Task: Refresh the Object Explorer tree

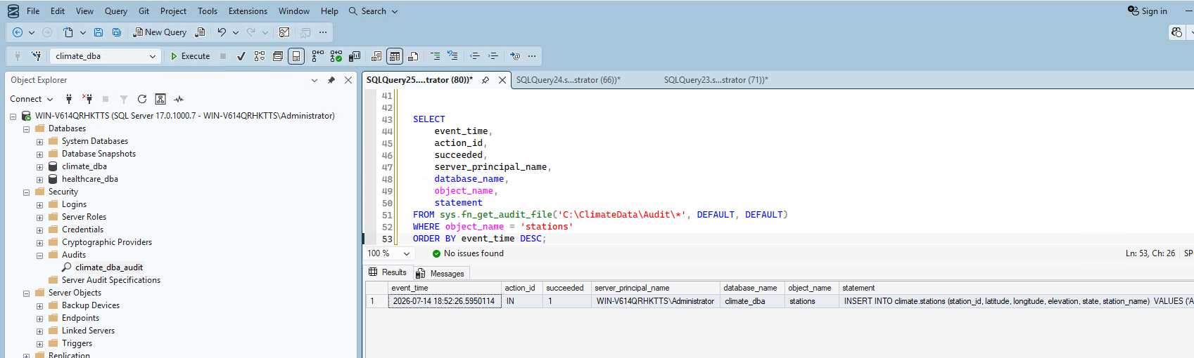Action: [142, 99]
